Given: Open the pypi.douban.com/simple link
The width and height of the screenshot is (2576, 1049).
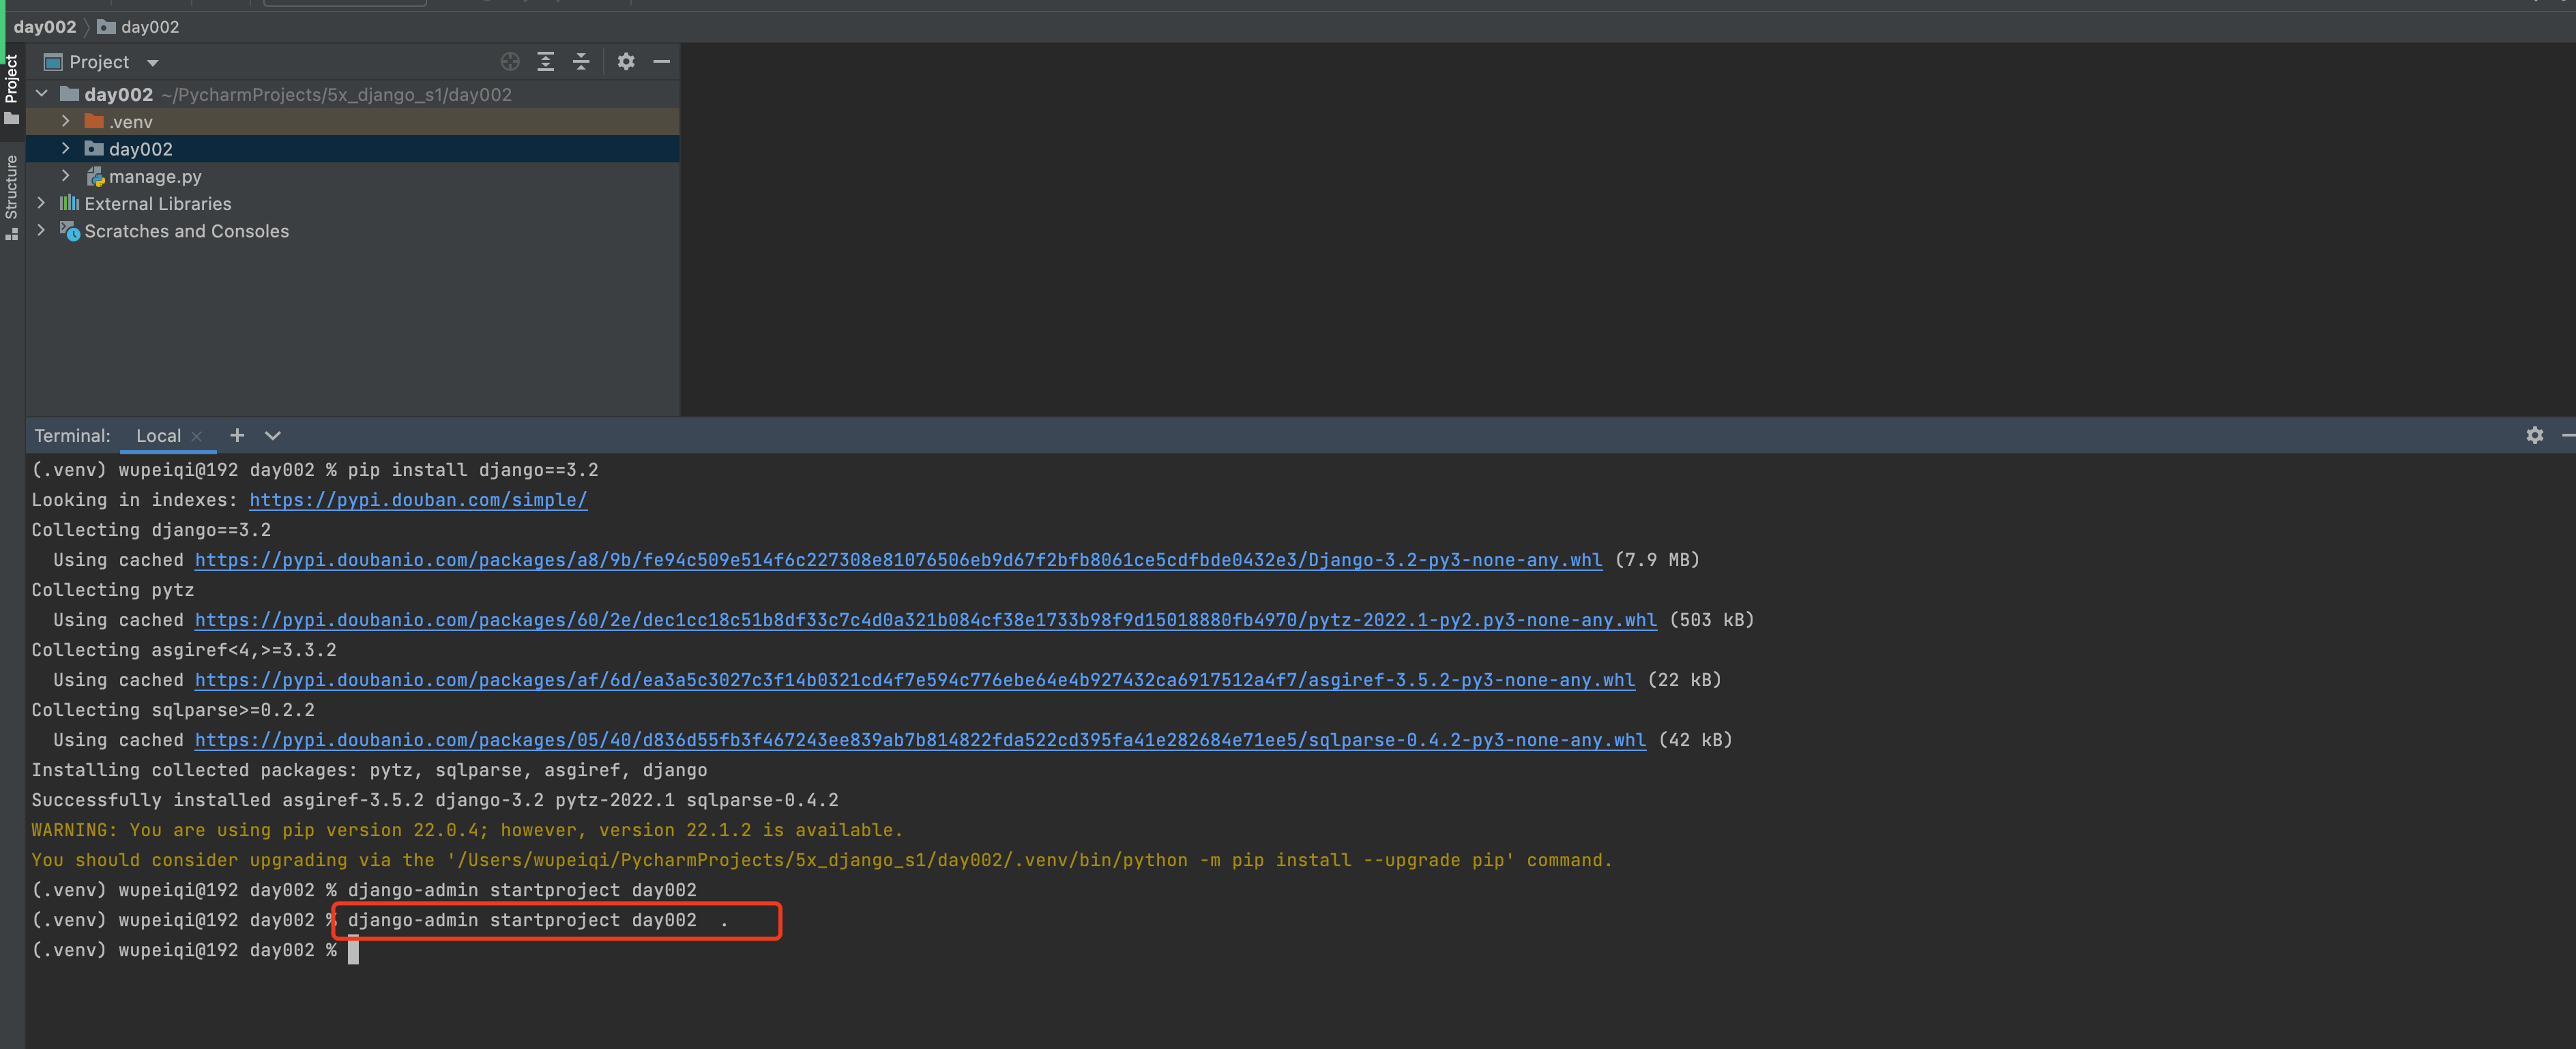Looking at the screenshot, I should 418,500.
